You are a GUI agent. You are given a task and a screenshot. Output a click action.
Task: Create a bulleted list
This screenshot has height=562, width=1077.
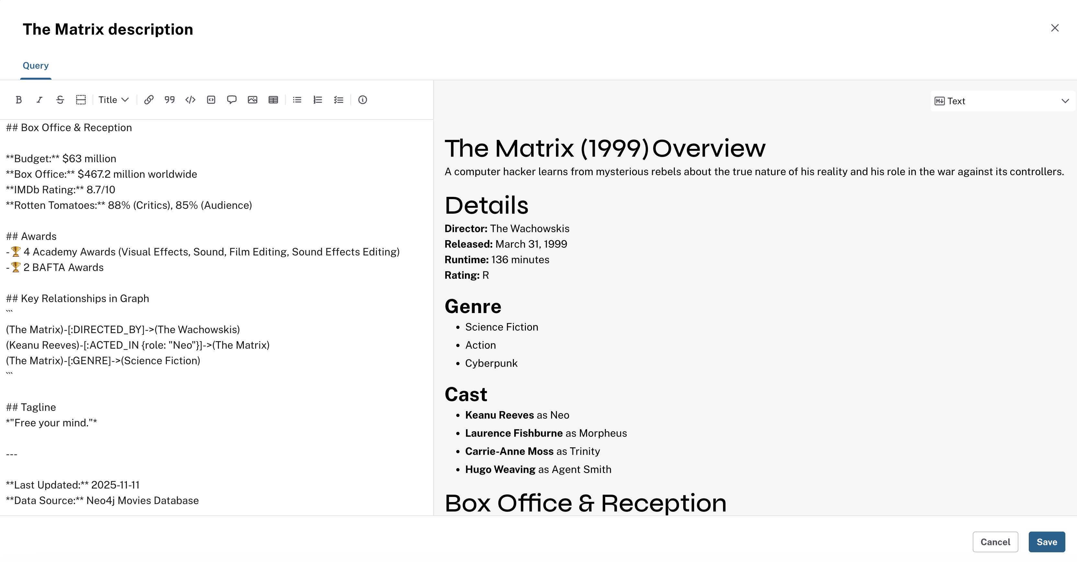tap(297, 100)
